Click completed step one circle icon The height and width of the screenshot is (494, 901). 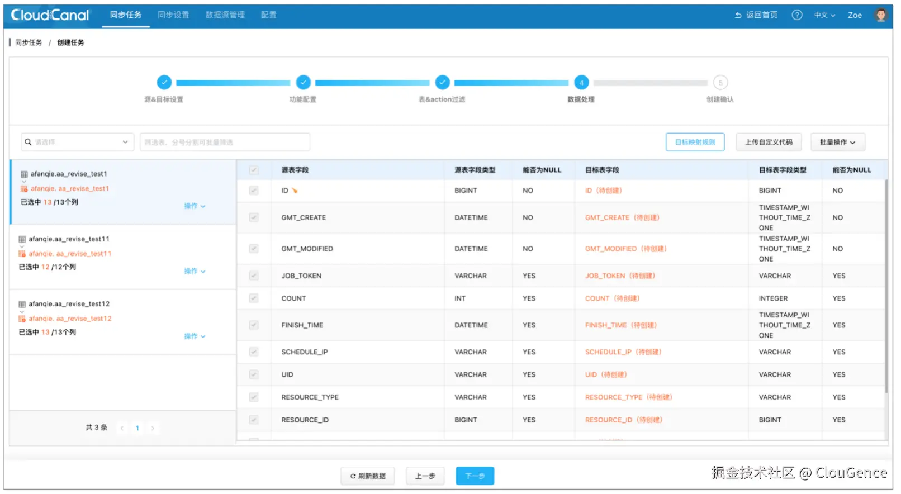[x=164, y=83]
